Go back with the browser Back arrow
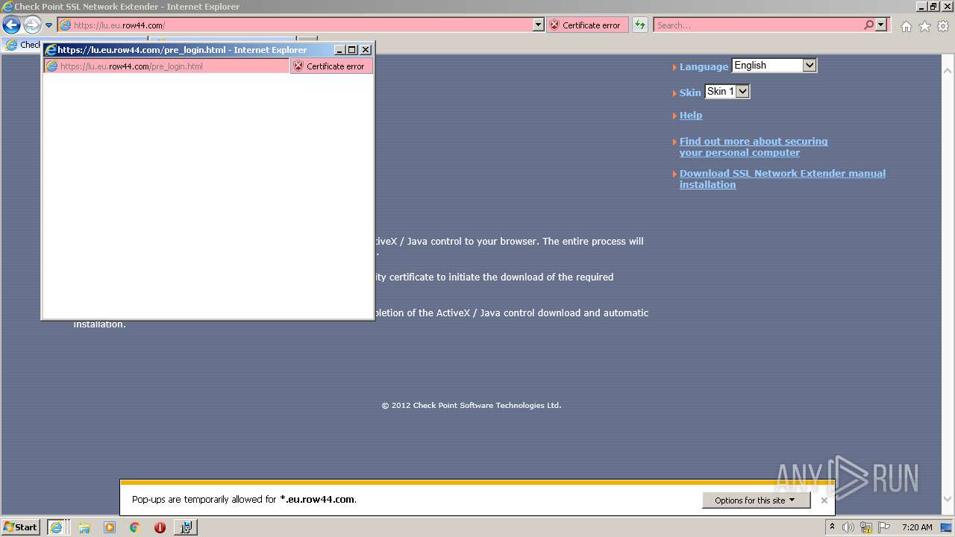Image resolution: width=955 pixels, height=537 pixels. 11,25
